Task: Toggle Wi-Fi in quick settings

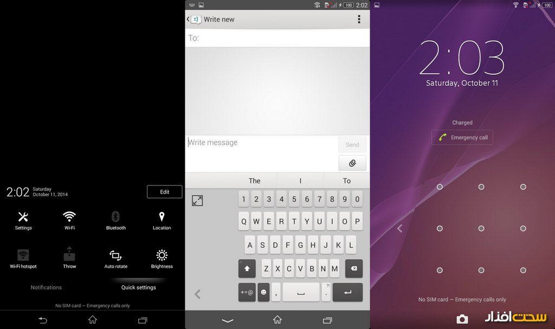Action: [x=69, y=220]
